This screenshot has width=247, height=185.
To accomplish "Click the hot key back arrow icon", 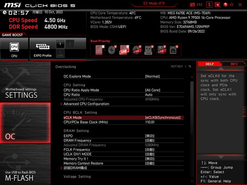I will (190, 66).
